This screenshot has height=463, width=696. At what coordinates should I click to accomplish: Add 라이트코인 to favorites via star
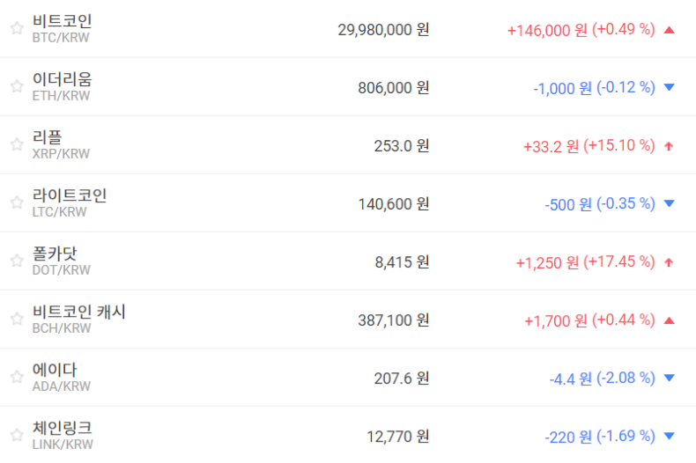pos(17,202)
